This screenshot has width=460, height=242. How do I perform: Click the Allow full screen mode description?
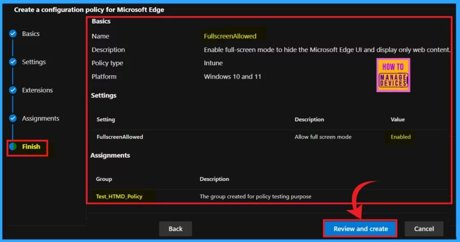(x=323, y=137)
